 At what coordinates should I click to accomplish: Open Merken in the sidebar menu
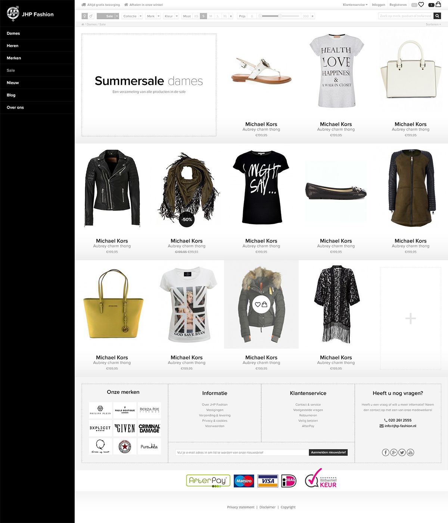click(x=14, y=58)
